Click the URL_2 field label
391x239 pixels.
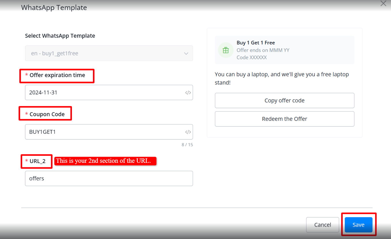(37, 161)
